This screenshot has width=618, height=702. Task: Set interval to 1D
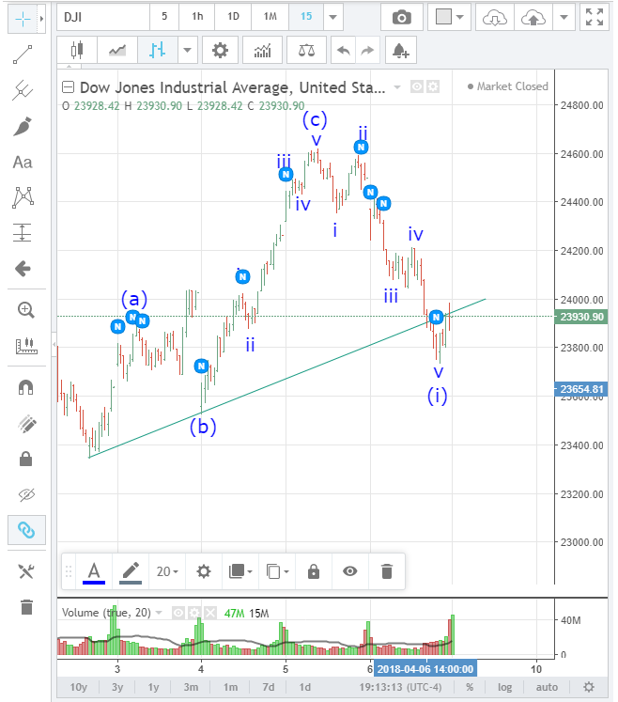(233, 17)
